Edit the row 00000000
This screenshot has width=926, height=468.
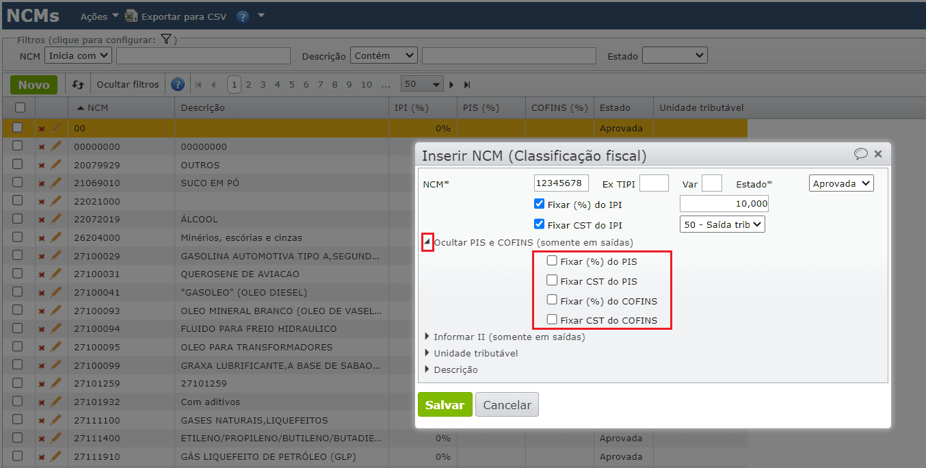[55, 146]
